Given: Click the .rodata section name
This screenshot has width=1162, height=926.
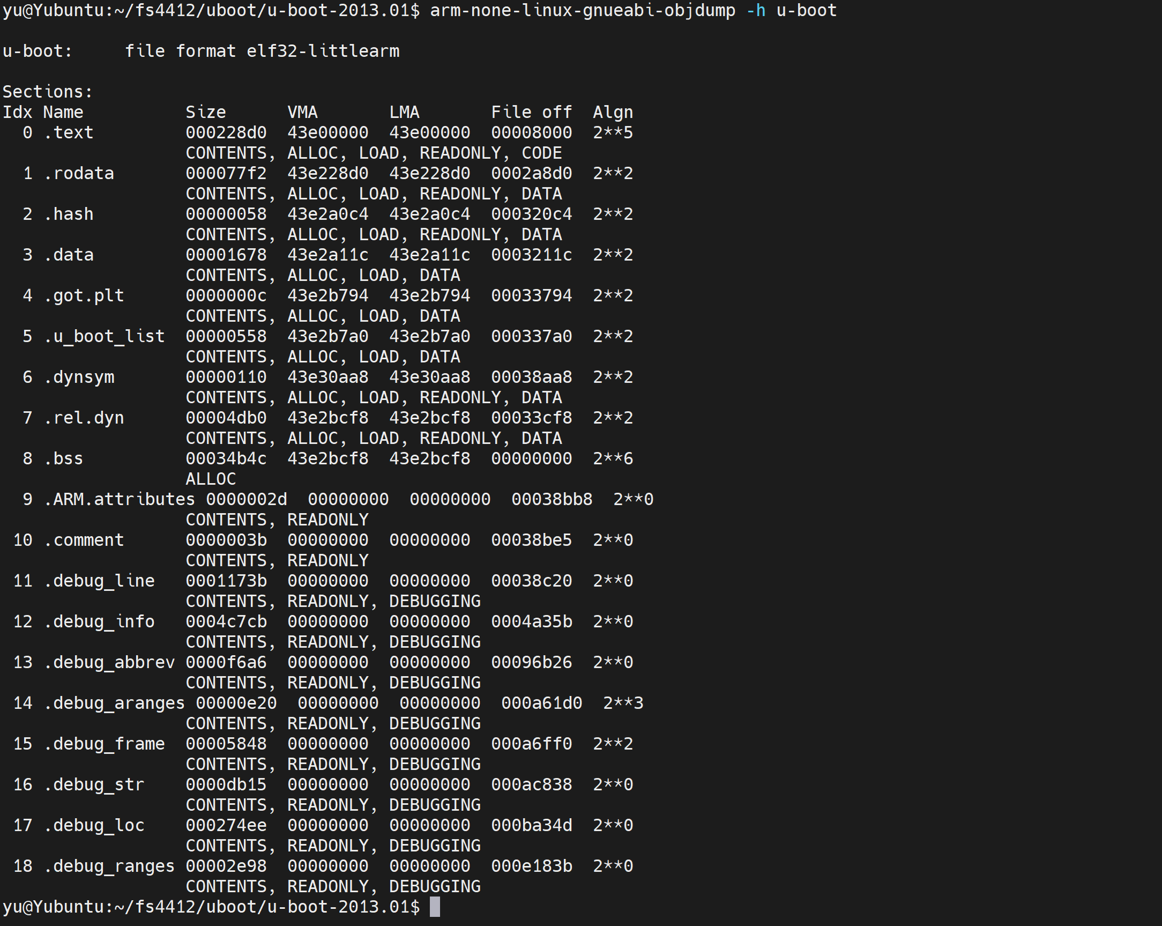Looking at the screenshot, I should tap(79, 174).
